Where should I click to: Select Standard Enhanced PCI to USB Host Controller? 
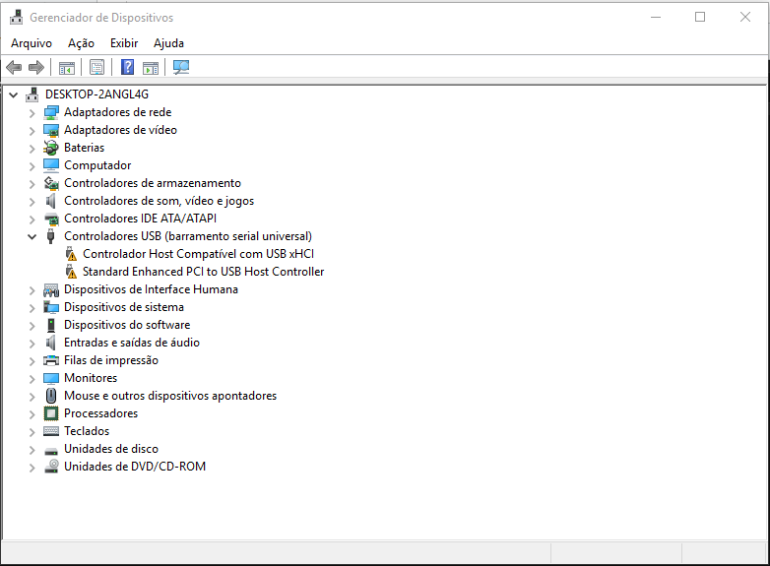(203, 272)
